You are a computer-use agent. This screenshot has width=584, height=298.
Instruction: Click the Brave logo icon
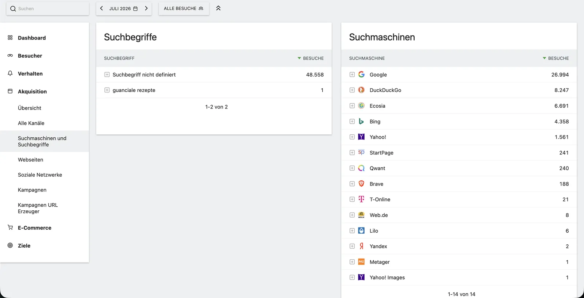tap(361, 184)
